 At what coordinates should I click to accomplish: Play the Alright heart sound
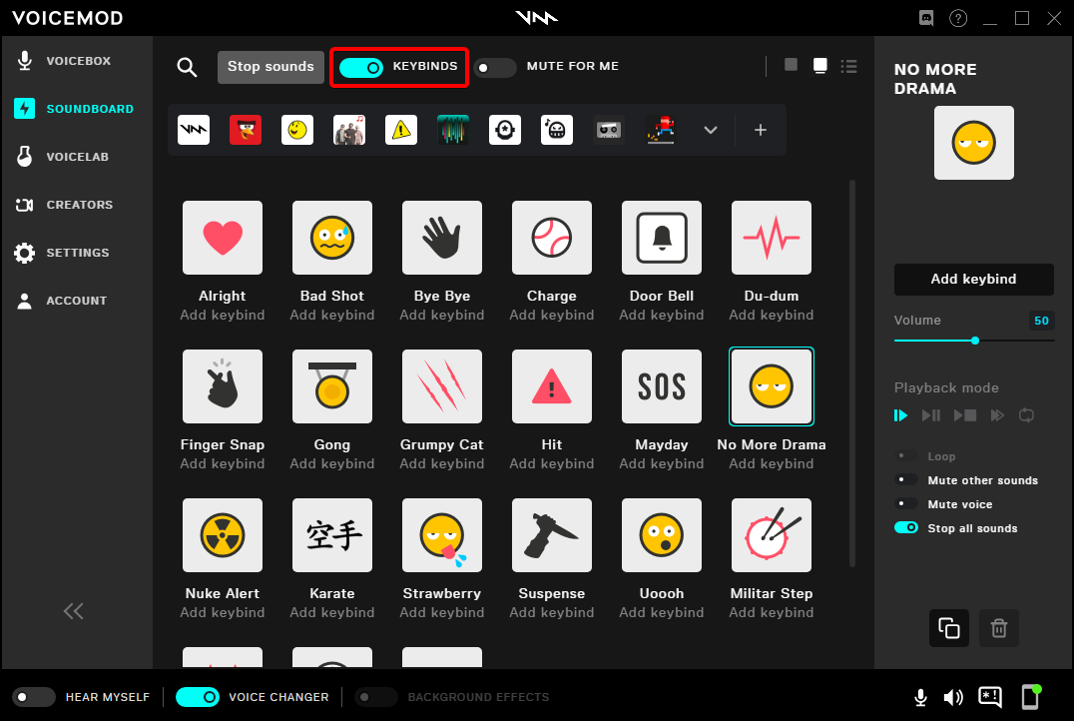[223, 238]
